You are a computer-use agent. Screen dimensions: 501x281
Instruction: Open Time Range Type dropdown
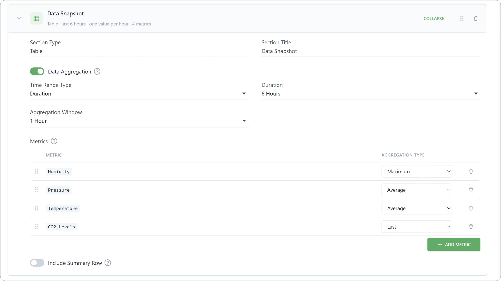[139, 94]
